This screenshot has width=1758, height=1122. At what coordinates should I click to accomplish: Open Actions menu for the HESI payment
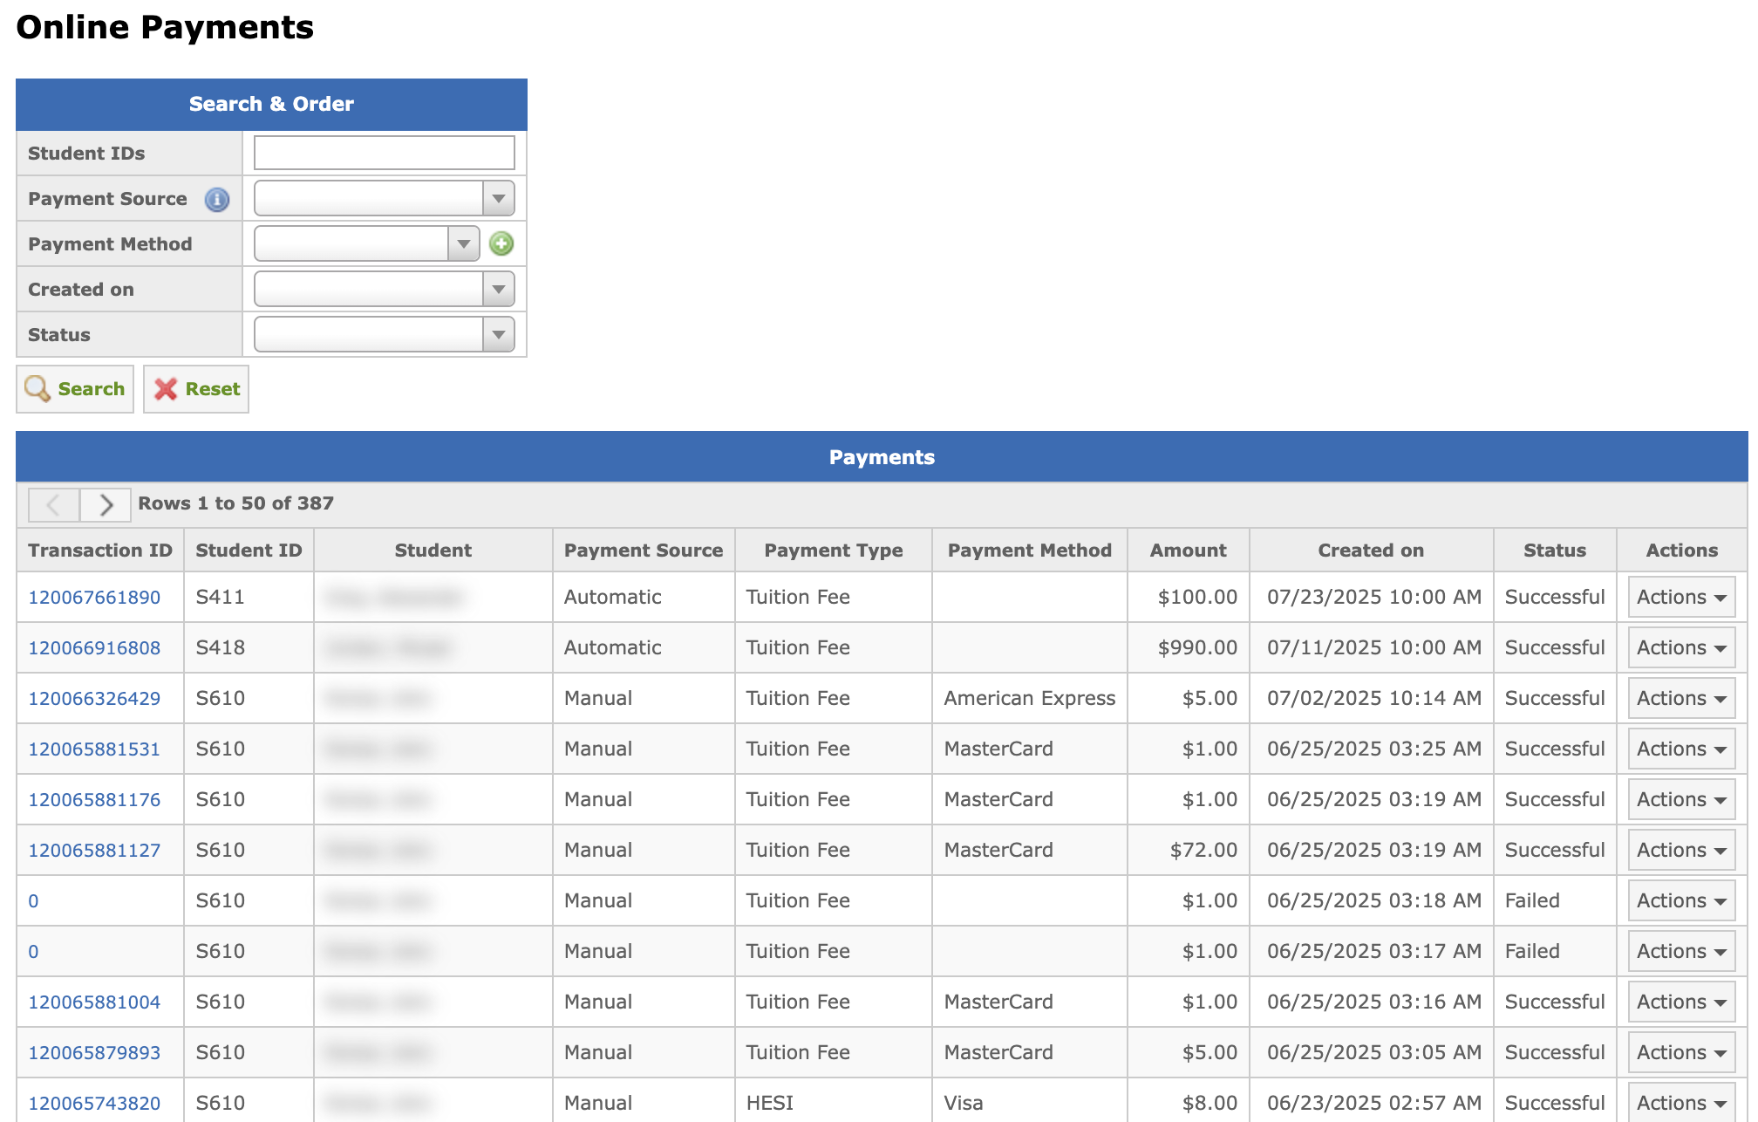pos(1680,1103)
